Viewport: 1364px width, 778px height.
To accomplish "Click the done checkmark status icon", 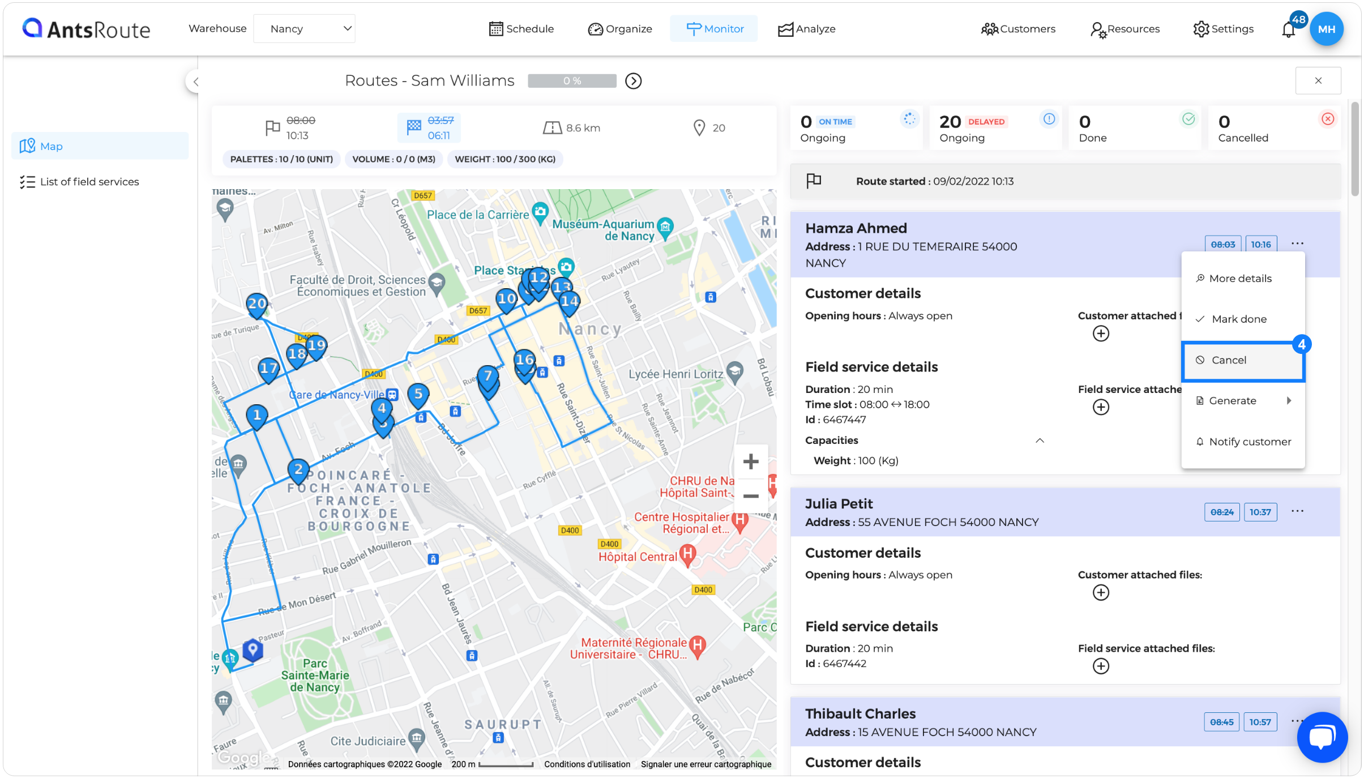I will tap(1188, 119).
